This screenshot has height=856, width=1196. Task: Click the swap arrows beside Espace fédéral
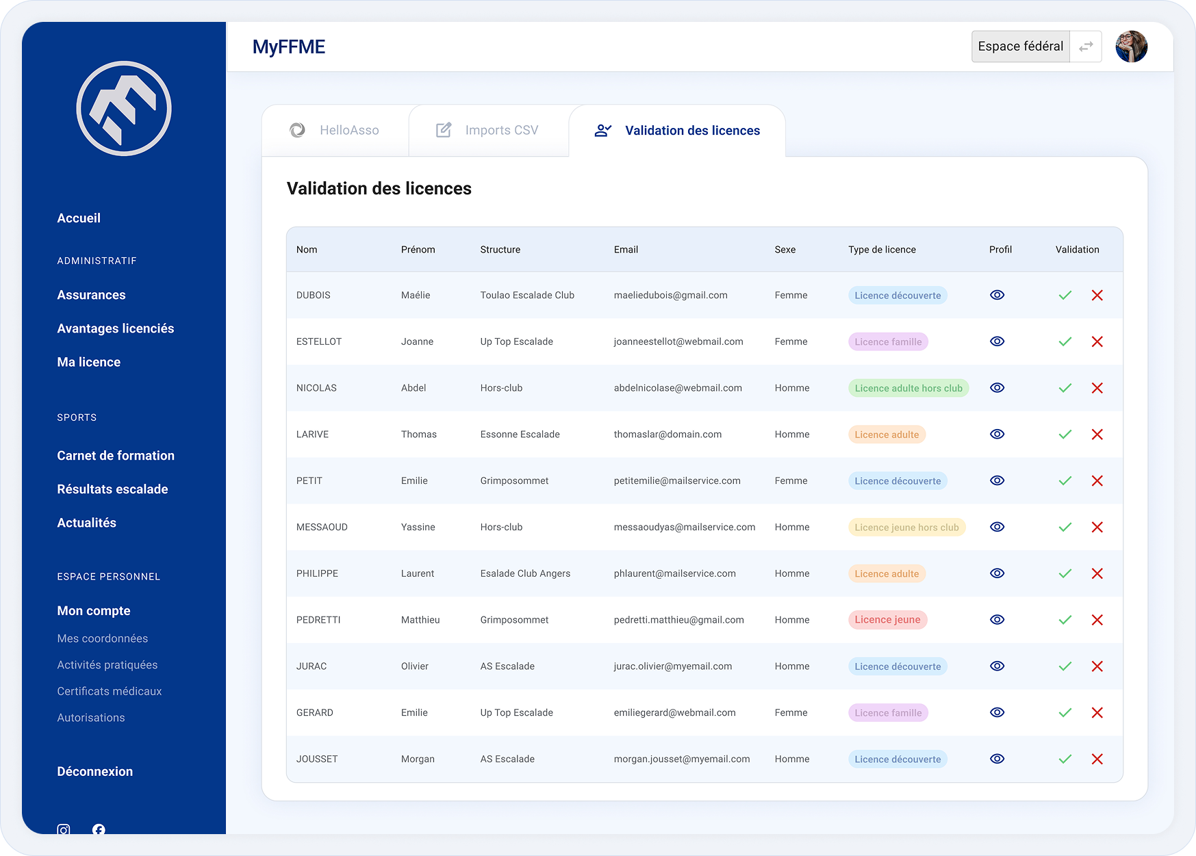1086,47
